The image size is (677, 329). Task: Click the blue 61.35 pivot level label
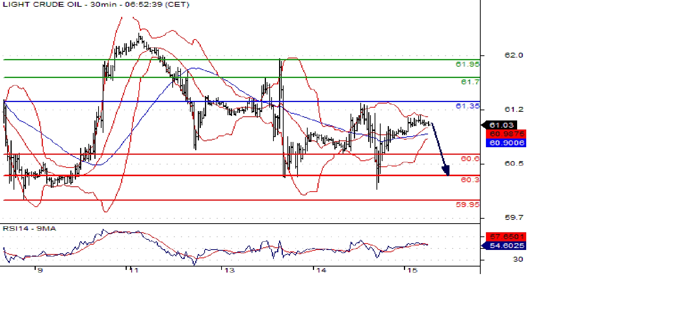pyautogui.click(x=467, y=106)
